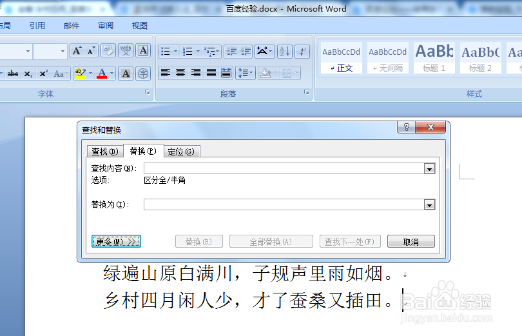Toggle strikethrough (abc) formatting
Viewport: 522px width, 336px height.
click(13, 74)
